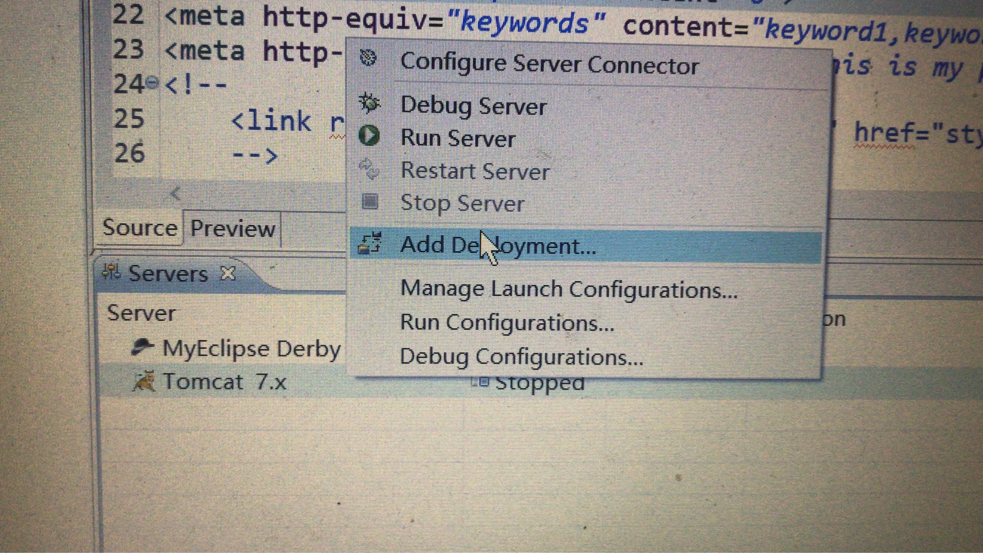Close the Servers view tab
983x553 pixels.
click(228, 273)
